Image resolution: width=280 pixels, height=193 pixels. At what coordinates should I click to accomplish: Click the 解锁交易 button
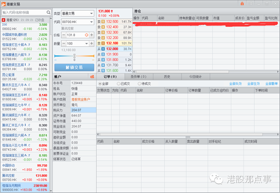pos(74,68)
